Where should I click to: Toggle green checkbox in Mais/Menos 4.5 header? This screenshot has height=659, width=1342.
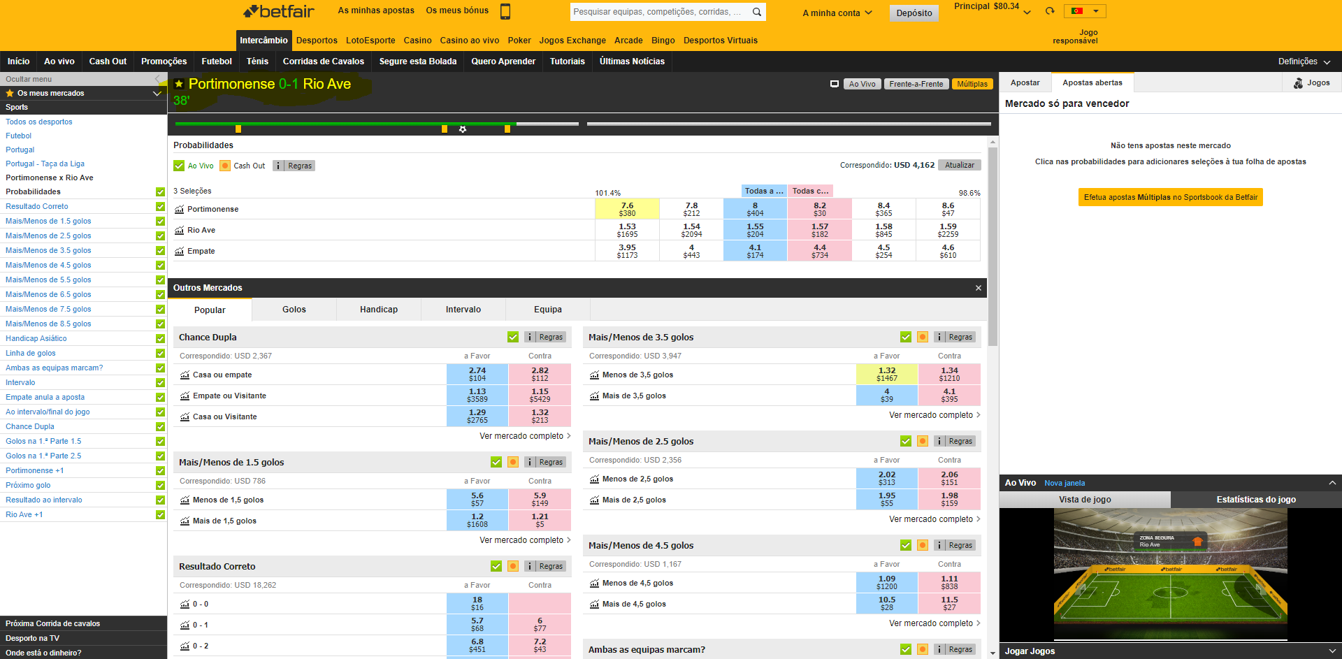pyautogui.click(x=906, y=545)
